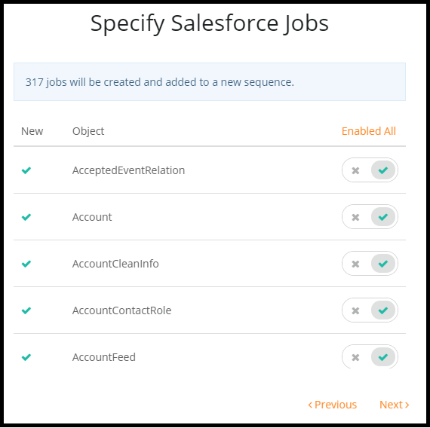Click the New column header
Viewport: 430px width, 428px height.
point(32,131)
